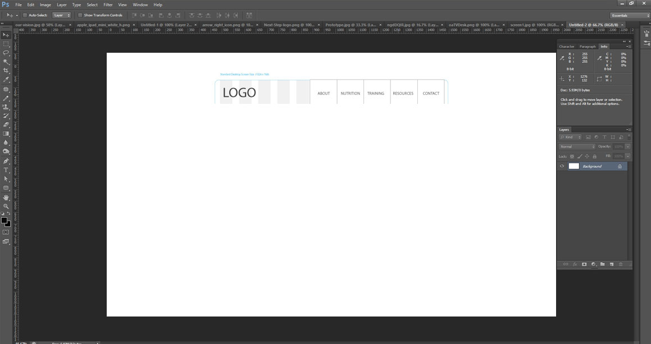Click Create new layer icon

coord(612,264)
